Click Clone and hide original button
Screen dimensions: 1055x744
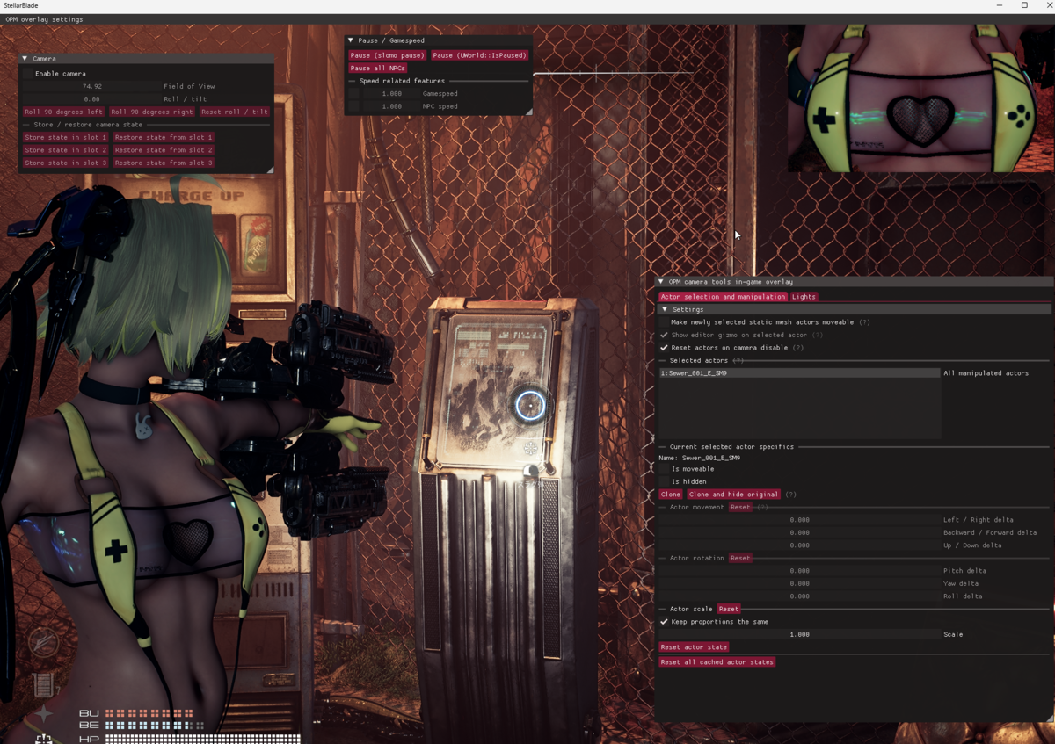(x=734, y=495)
